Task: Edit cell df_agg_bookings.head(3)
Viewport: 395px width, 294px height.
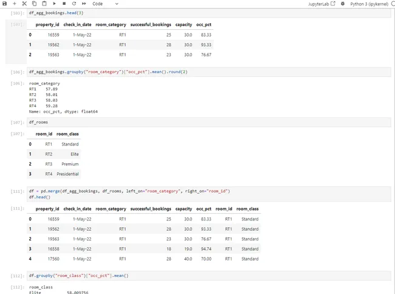Action: pos(209,13)
